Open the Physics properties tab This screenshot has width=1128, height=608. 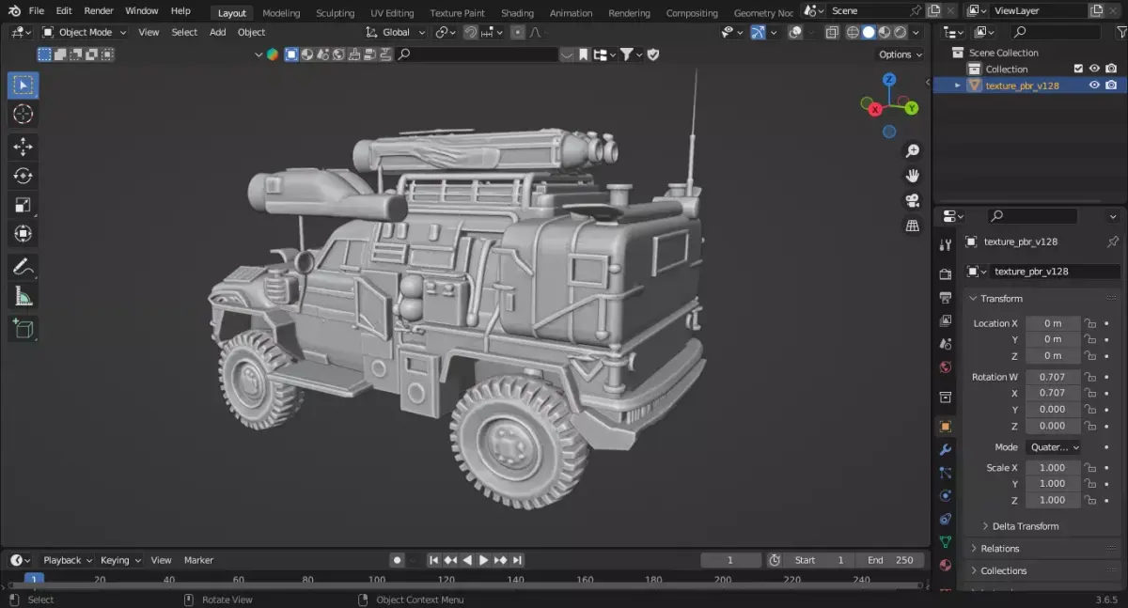point(946,496)
